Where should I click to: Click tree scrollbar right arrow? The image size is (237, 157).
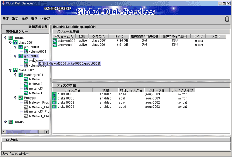[47, 132]
